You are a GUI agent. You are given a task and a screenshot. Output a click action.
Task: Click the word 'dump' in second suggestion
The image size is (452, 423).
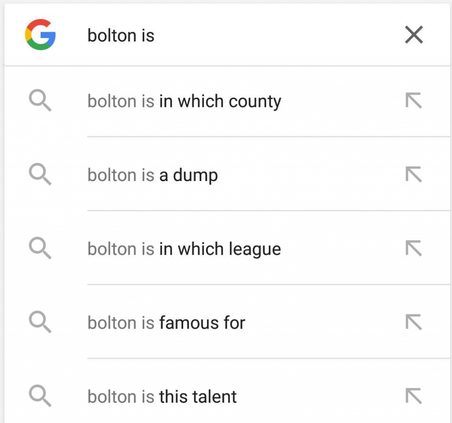tap(196, 176)
